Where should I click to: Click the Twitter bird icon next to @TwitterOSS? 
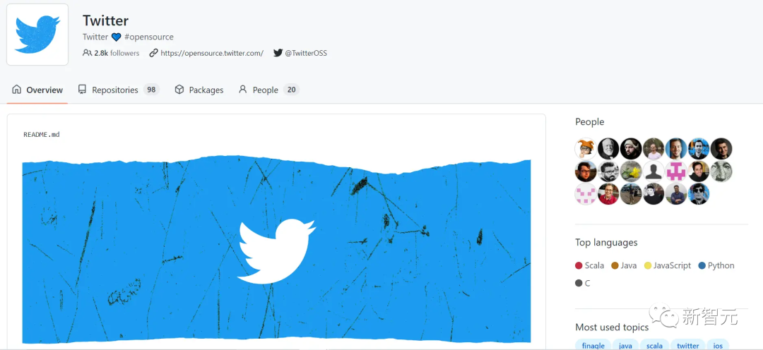[278, 53]
